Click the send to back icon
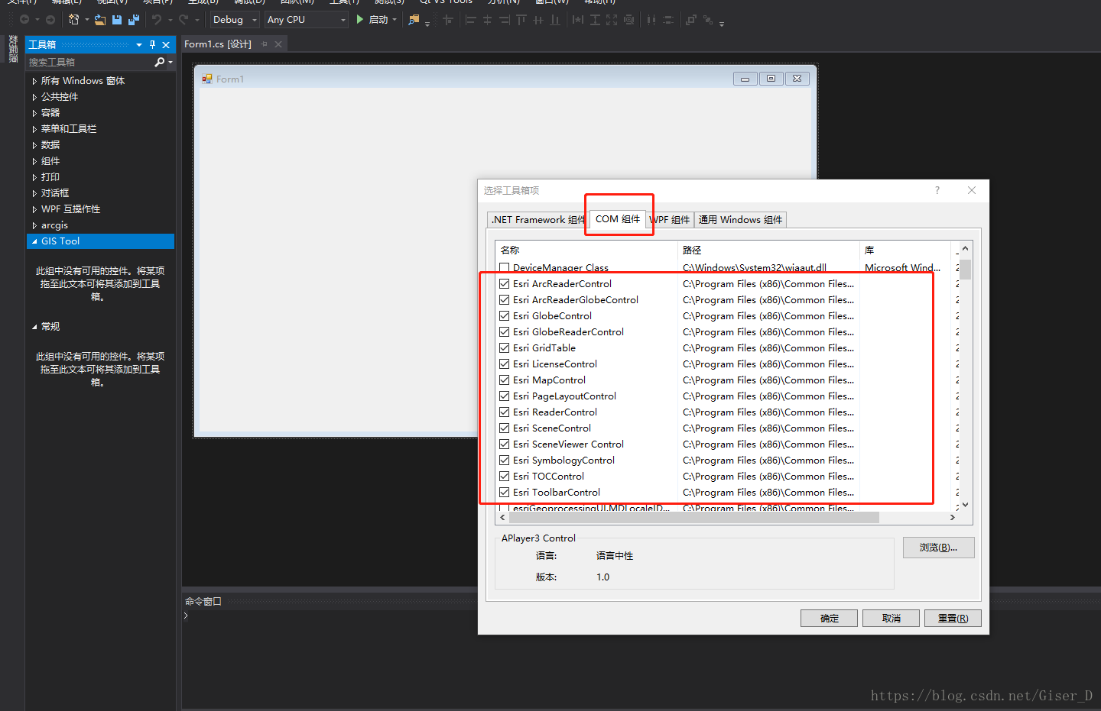1101x711 pixels. click(x=708, y=20)
